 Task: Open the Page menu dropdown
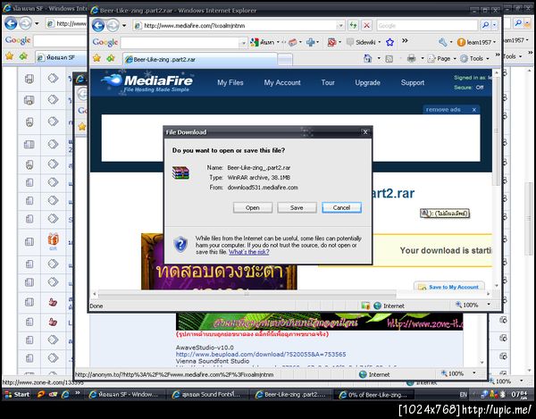tap(441, 58)
